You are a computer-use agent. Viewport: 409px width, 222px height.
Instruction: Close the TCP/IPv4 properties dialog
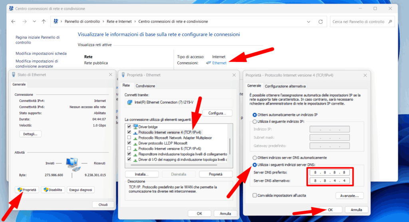[x=365, y=75]
